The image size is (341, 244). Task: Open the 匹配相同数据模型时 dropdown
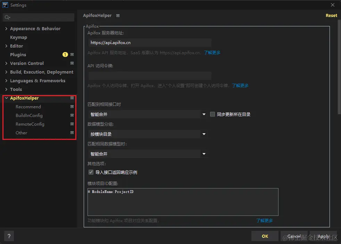148,154
